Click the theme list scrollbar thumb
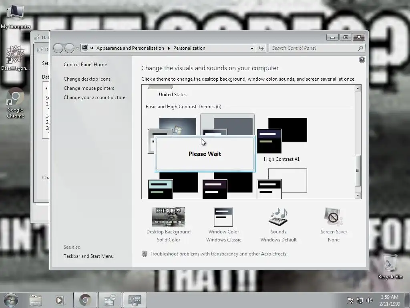410x308 pixels. 358,170
